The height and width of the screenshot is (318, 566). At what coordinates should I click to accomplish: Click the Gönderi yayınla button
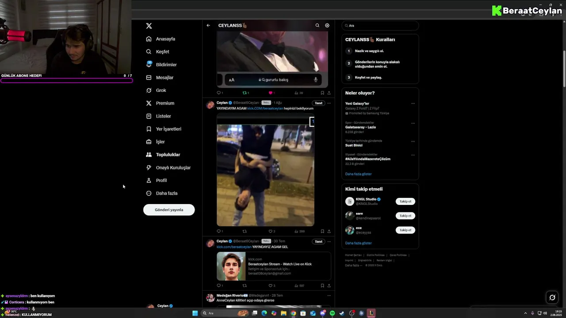tap(169, 210)
